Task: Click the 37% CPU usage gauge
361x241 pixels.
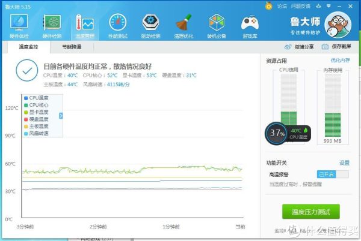Action: 277,133
